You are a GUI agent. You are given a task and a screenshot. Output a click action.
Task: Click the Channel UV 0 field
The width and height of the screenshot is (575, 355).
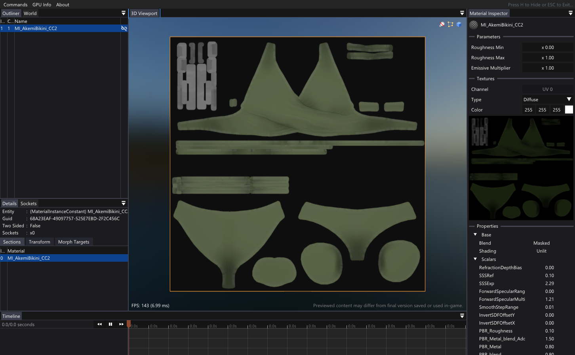547,89
